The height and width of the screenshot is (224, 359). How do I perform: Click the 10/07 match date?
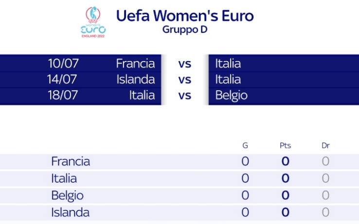63,64
